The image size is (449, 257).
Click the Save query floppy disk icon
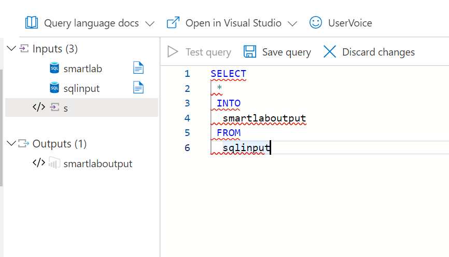click(250, 52)
